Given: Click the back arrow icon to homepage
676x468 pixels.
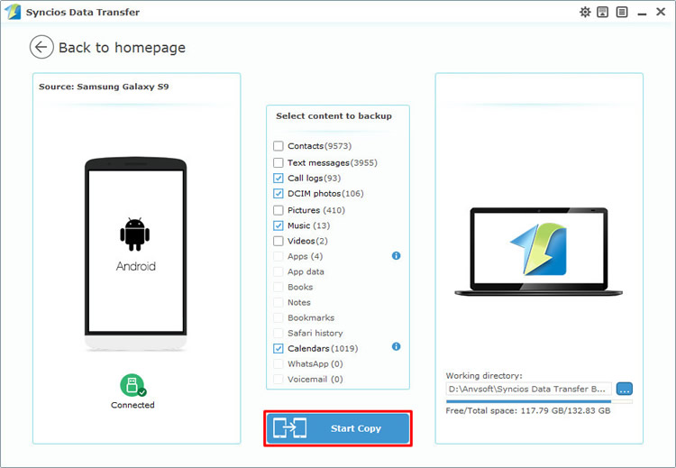Looking at the screenshot, I should point(41,47).
